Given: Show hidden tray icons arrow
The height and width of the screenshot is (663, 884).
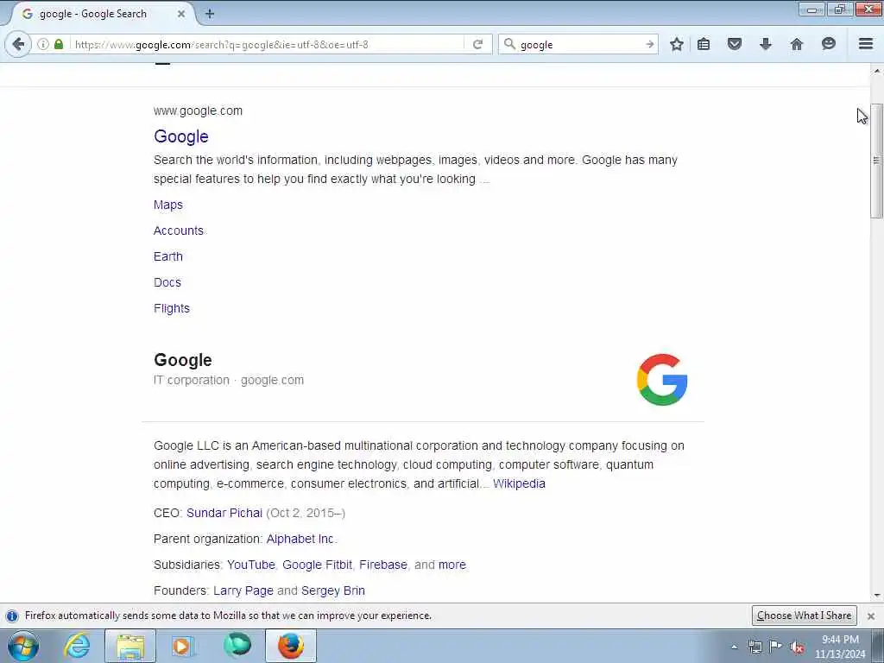Looking at the screenshot, I should (734, 647).
